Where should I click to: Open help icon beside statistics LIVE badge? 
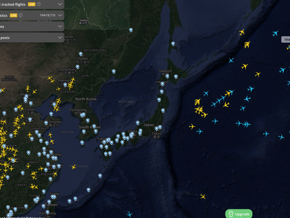[21, 15]
